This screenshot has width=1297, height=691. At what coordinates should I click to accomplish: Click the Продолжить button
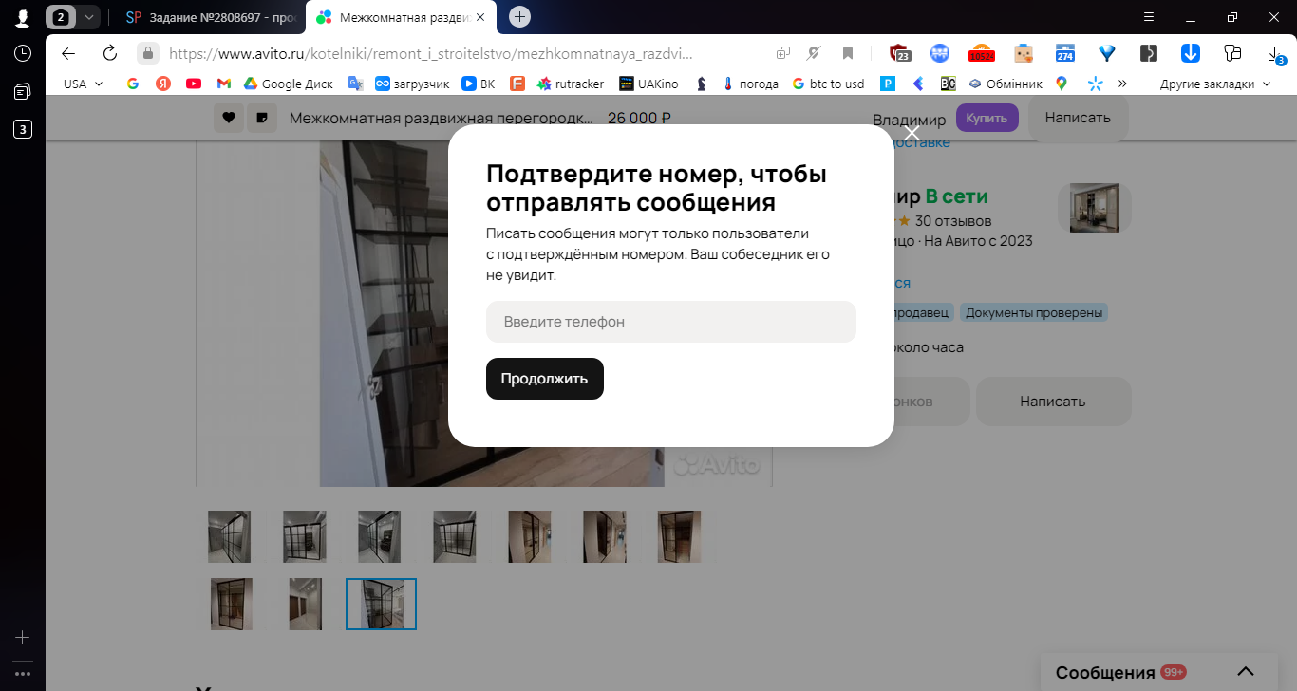(x=545, y=379)
